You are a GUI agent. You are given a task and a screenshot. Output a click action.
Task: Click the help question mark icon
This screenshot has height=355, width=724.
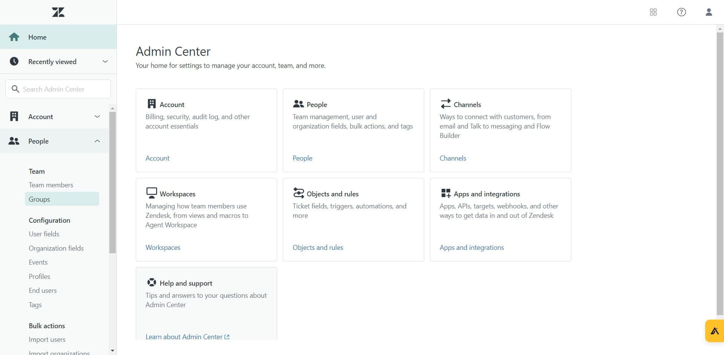click(681, 12)
